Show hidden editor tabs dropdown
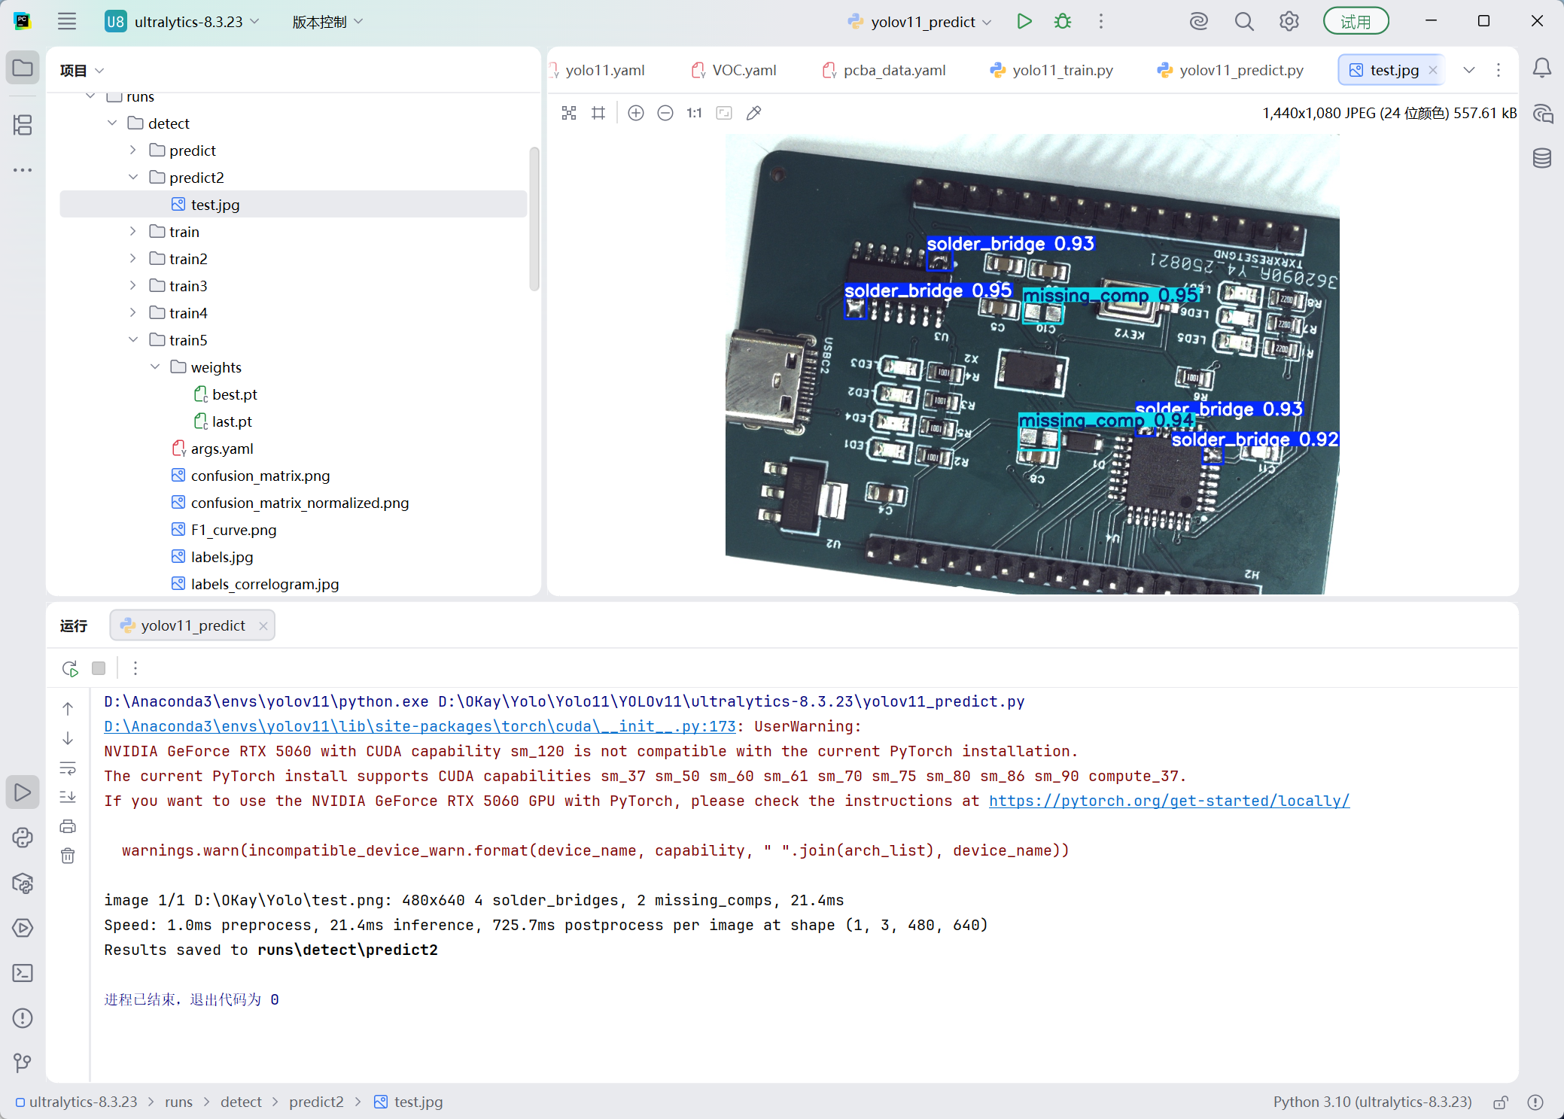 pyautogui.click(x=1469, y=70)
